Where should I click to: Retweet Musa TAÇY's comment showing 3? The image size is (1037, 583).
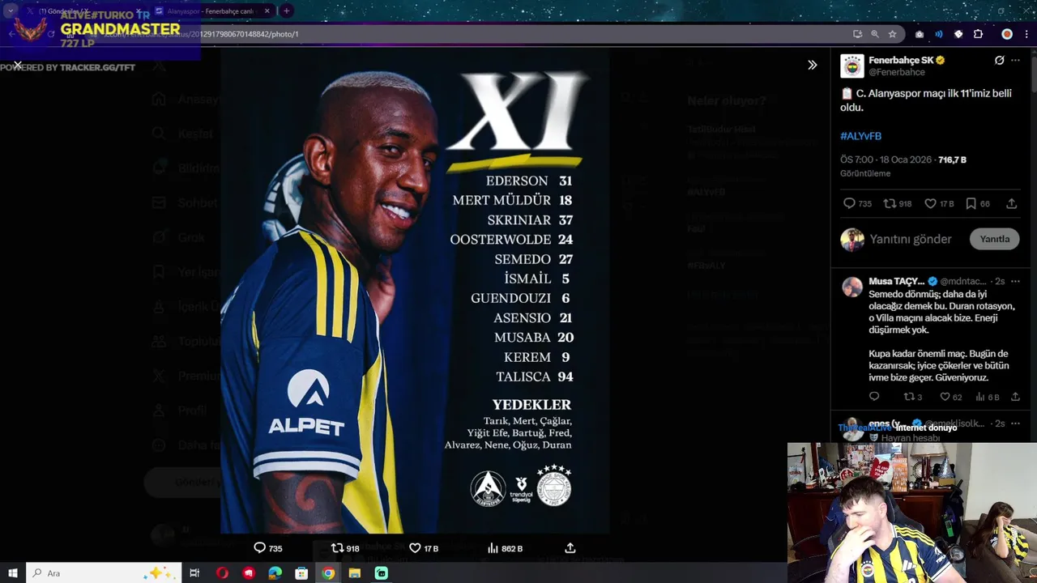click(908, 397)
